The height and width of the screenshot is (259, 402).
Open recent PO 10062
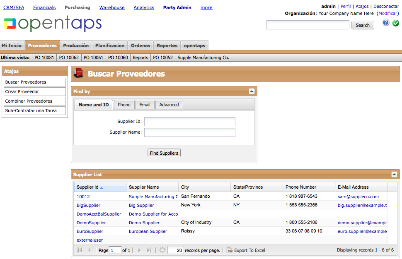tap(69, 58)
